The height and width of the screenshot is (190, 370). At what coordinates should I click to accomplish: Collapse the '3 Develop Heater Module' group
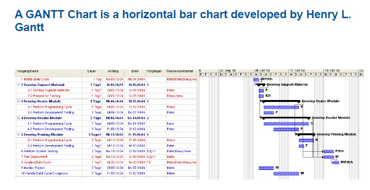click(18, 101)
